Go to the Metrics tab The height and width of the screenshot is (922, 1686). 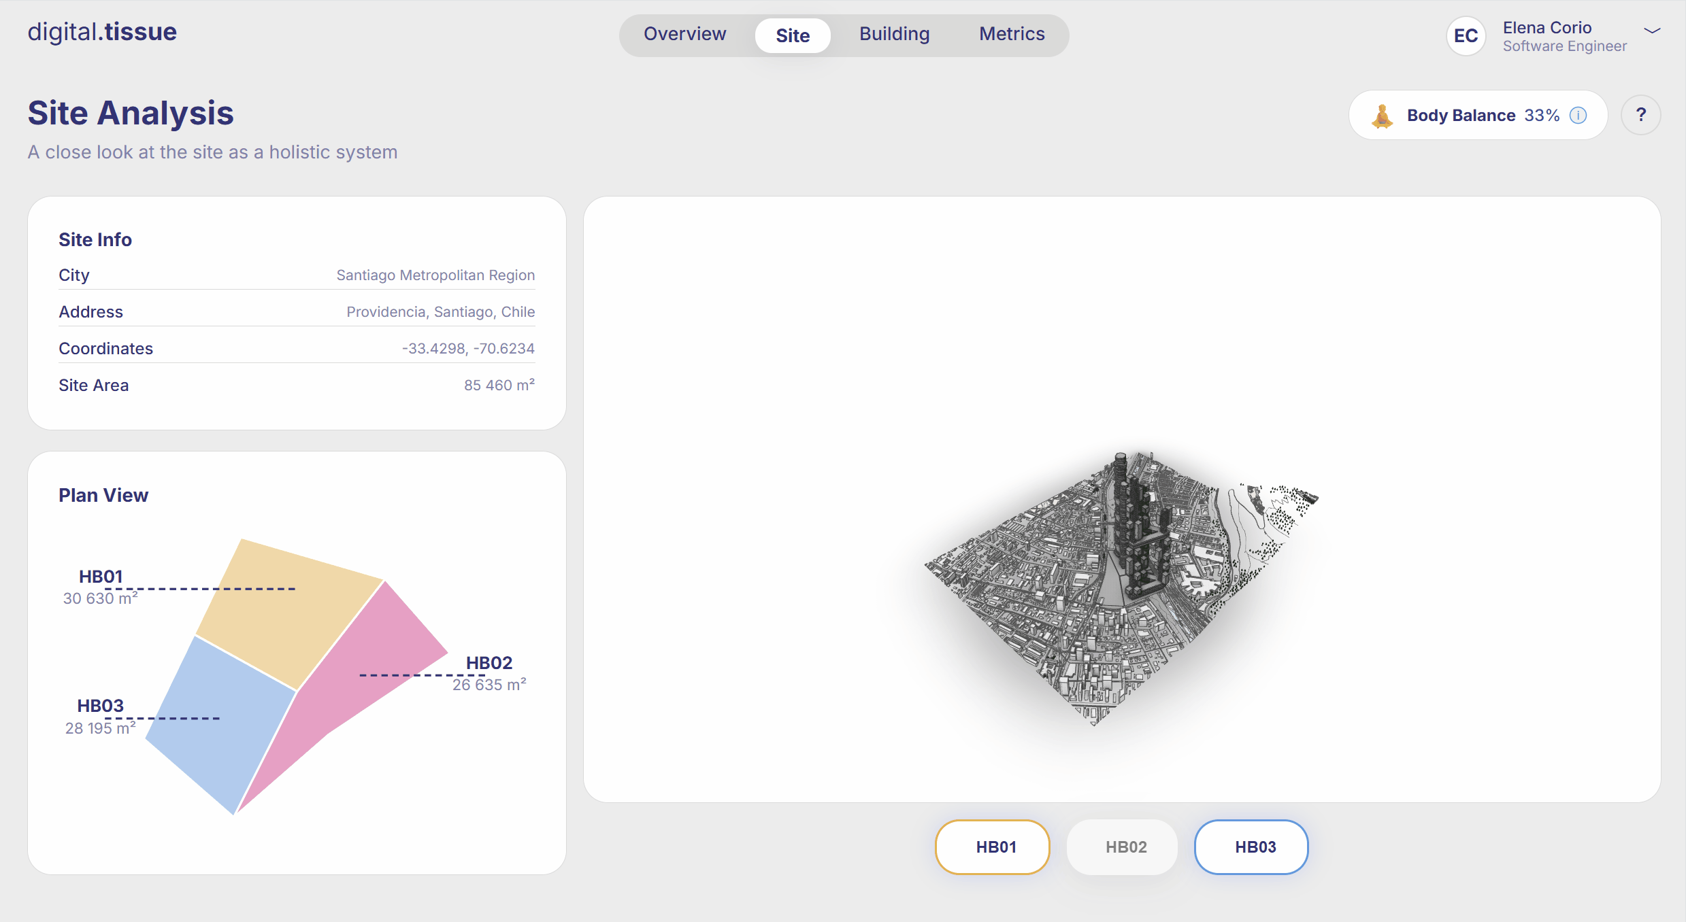[1012, 35]
